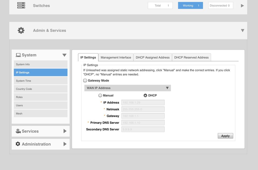This screenshot has width=258, height=170.
Task: Expand the Administration sidebar section arrow
Action: [65, 144]
